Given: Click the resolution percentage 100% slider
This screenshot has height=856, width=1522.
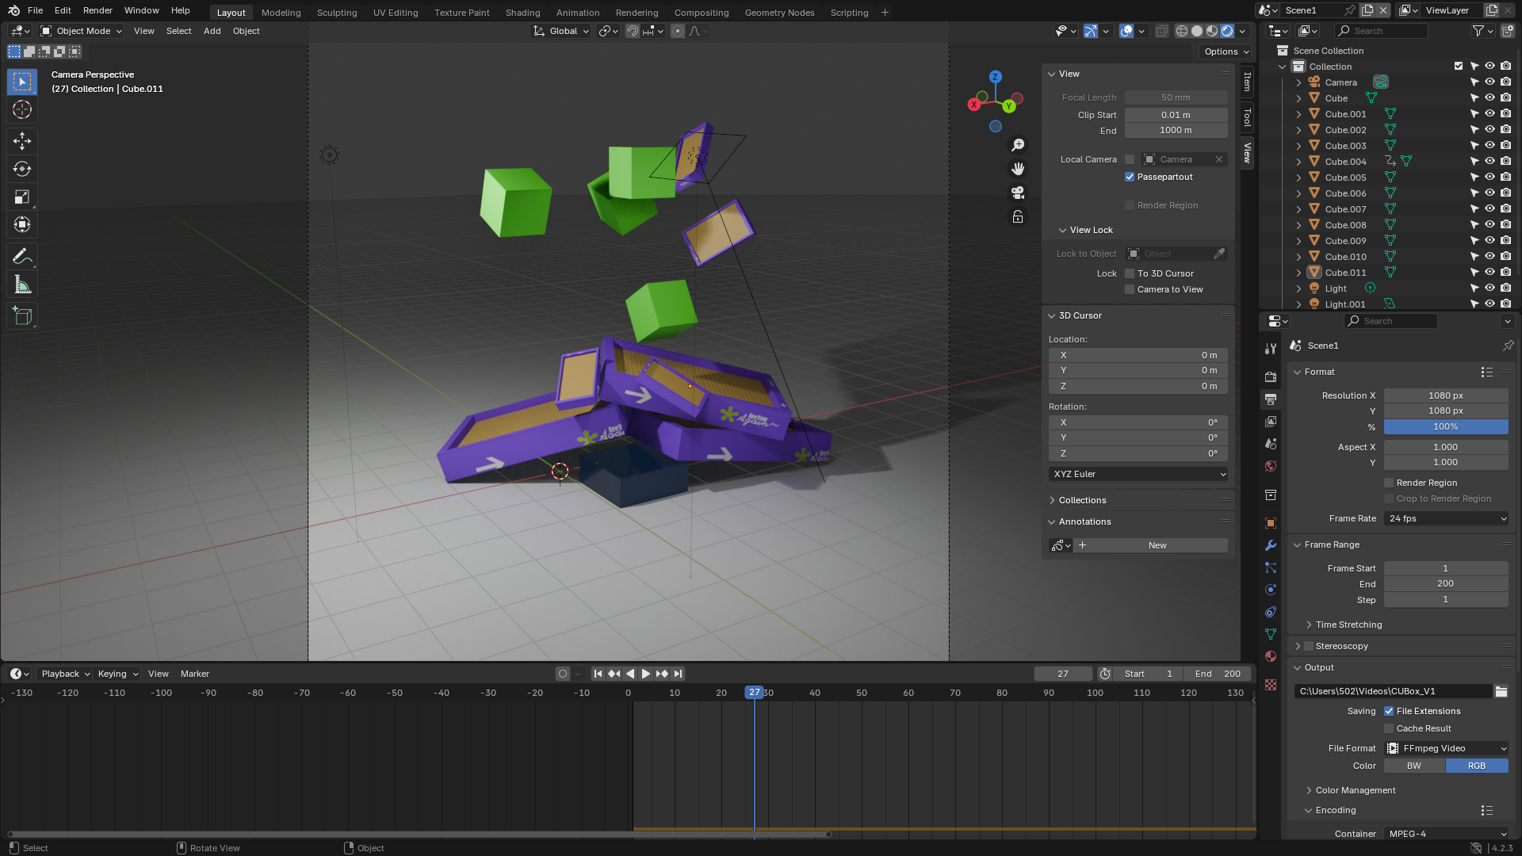Looking at the screenshot, I should click(x=1445, y=426).
